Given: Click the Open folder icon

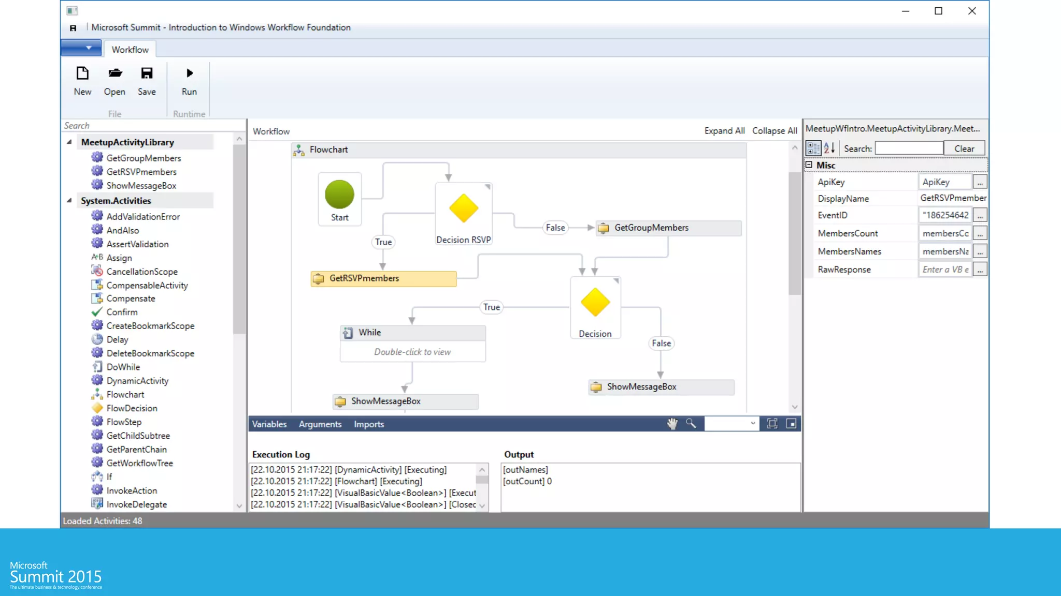Looking at the screenshot, I should point(114,73).
